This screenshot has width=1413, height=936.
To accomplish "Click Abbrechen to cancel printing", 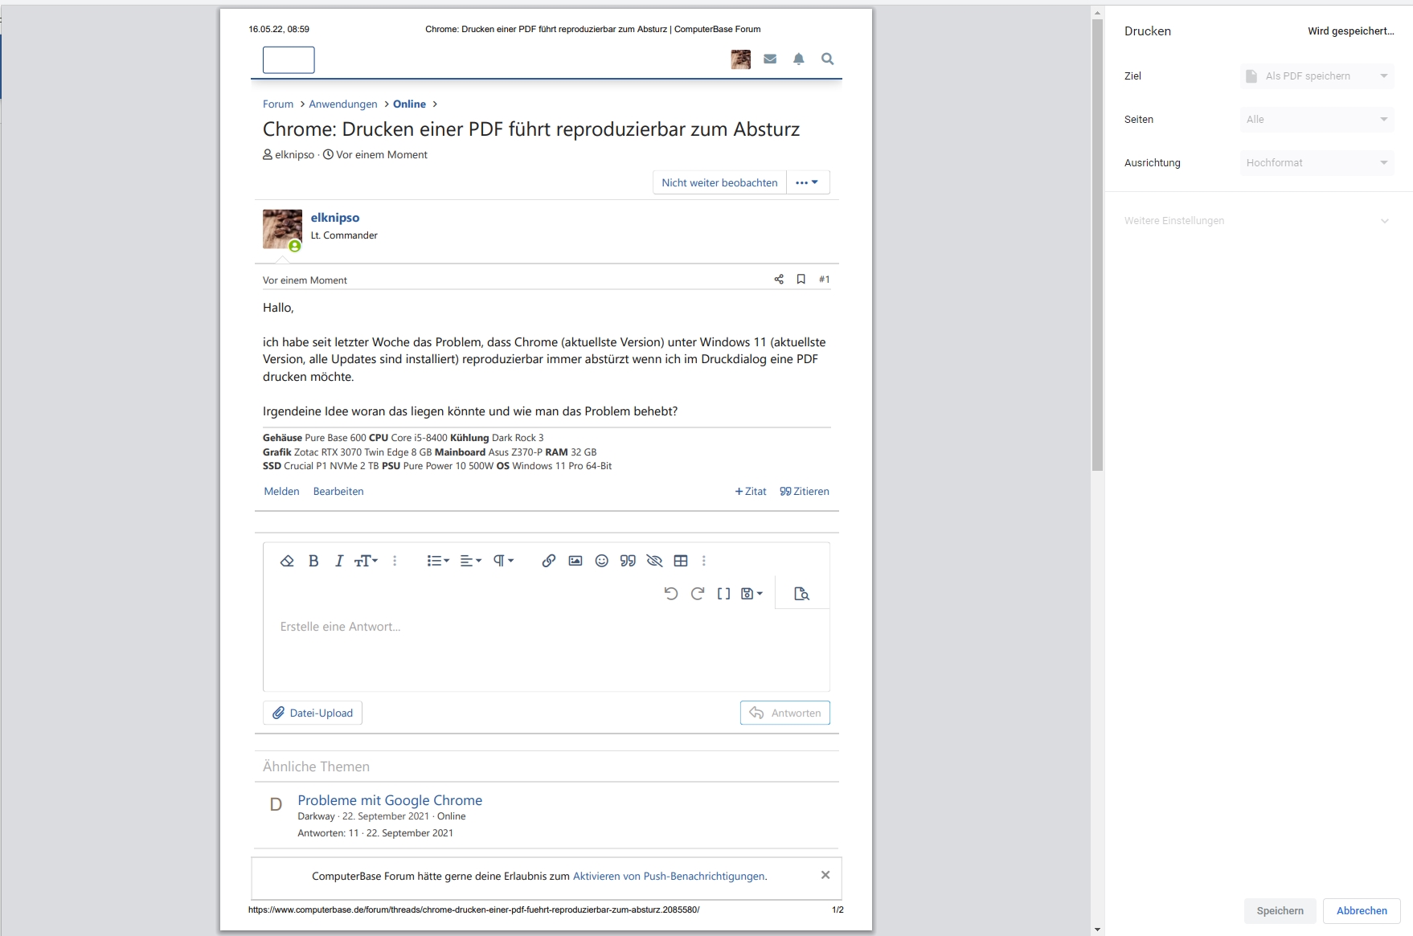I will (x=1362, y=910).
